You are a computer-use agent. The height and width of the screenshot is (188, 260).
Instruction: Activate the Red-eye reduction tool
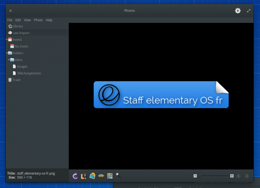[x=101, y=176]
